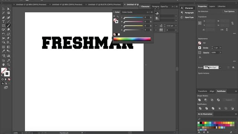Viewport: 238px width, 134px height.
Task: Open Art & Illustration panel menu
Action: (x=236, y=114)
